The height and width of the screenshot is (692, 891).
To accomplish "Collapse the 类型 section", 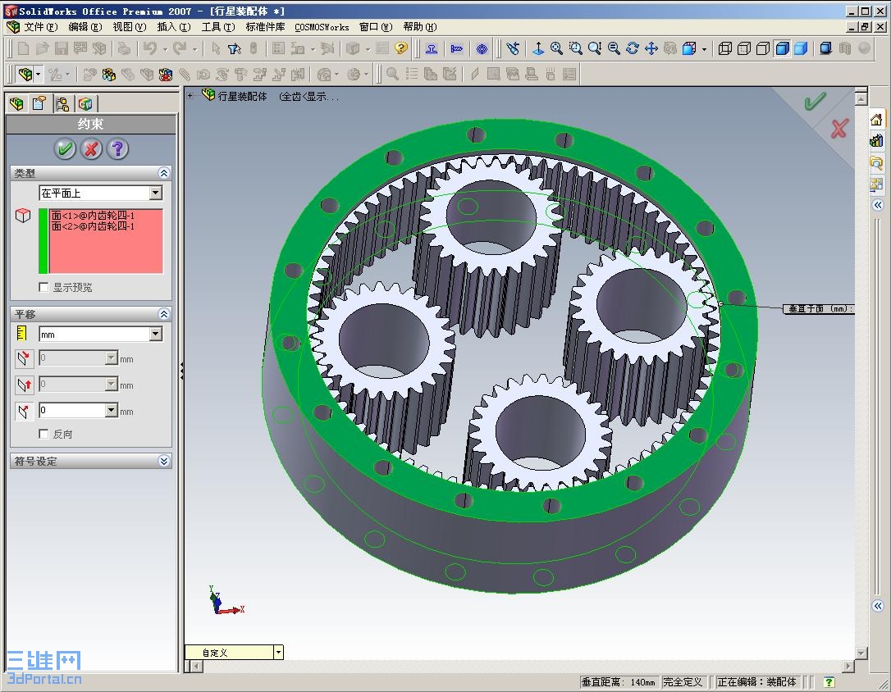I will coord(163,173).
